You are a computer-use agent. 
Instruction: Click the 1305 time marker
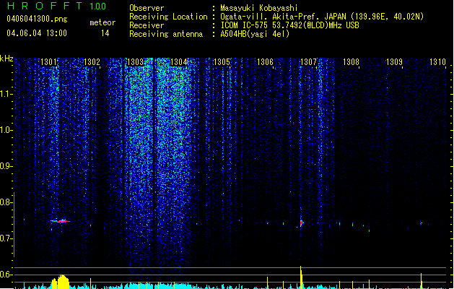tap(222, 62)
